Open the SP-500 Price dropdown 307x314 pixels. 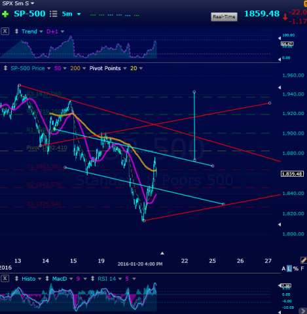49,69
